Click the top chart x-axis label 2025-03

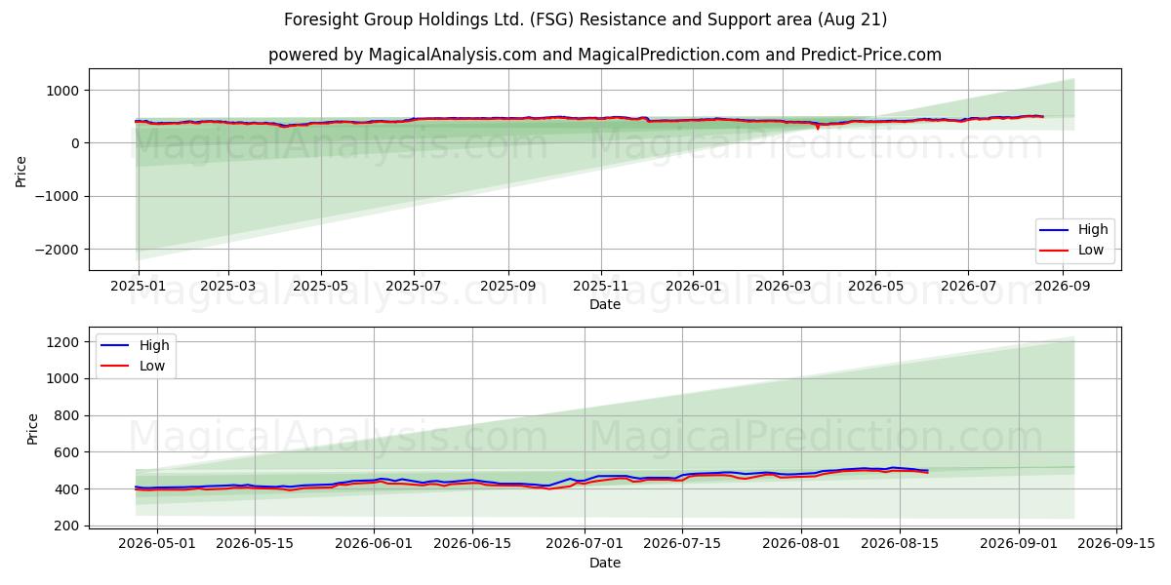(228, 287)
